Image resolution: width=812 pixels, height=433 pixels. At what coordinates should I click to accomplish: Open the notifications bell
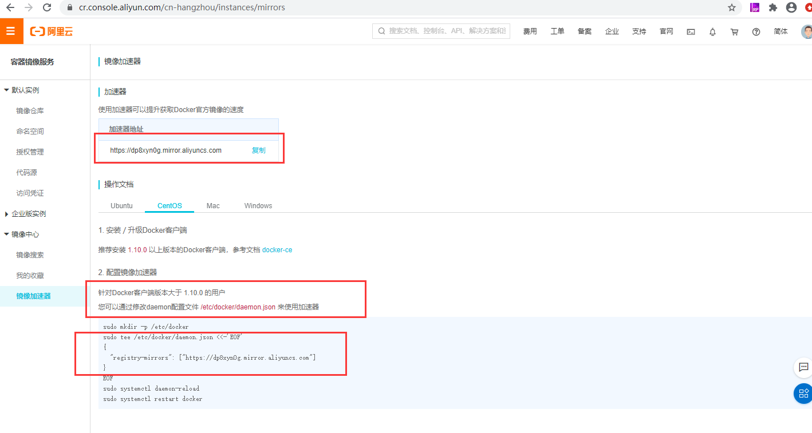point(712,32)
